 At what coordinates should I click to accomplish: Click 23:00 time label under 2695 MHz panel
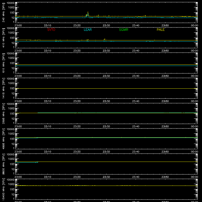click(18, 127)
